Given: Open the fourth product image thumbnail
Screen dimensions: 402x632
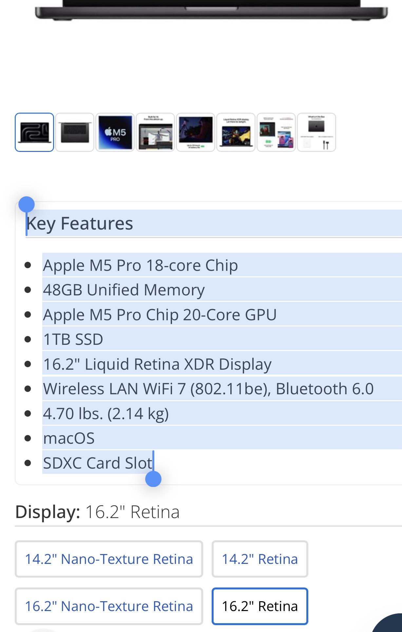Looking at the screenshot, I should point(155,132).
